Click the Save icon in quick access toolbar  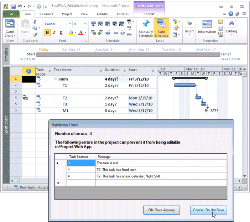click(14, 6)
